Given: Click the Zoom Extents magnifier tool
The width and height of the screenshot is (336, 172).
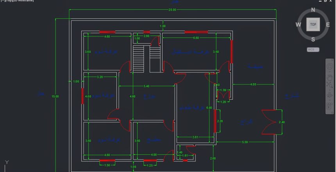Looking at the screenshot, I should click(330, 85).
